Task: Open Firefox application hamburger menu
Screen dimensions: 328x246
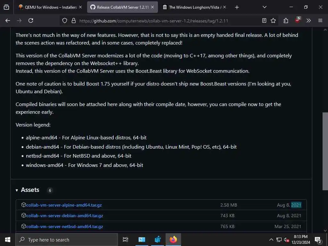Action: pos(320,20)
